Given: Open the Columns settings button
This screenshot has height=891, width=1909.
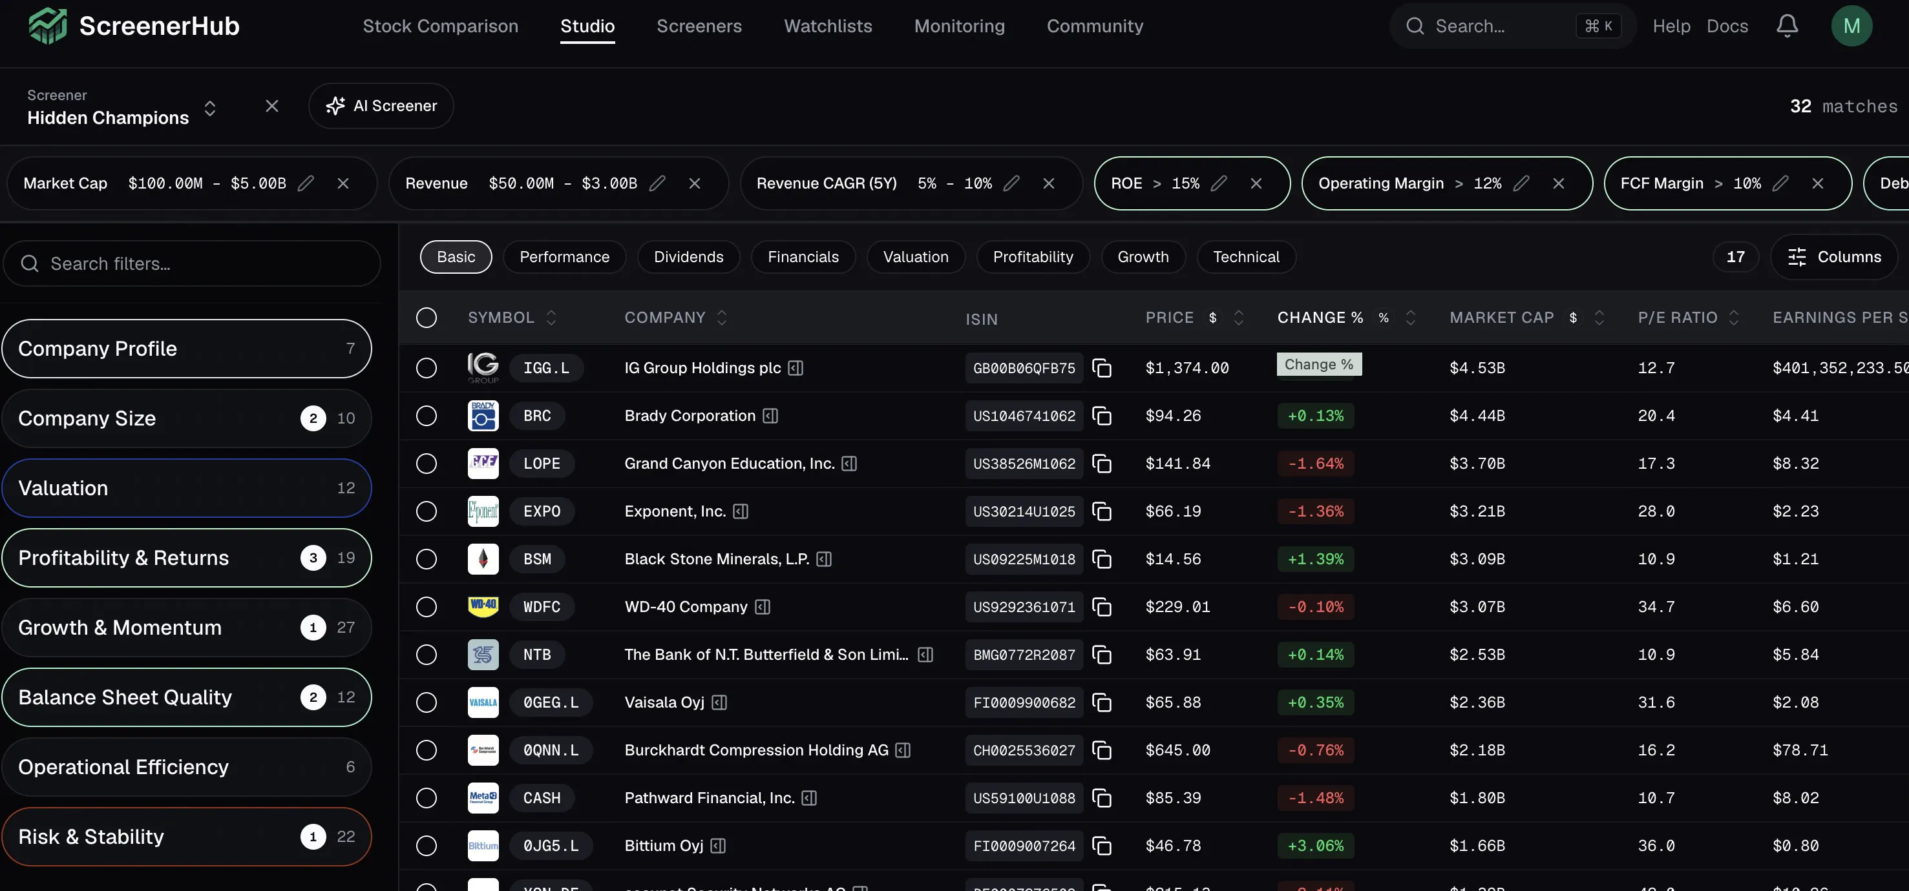Looking at the screenshot, I should coord(1834,257).
